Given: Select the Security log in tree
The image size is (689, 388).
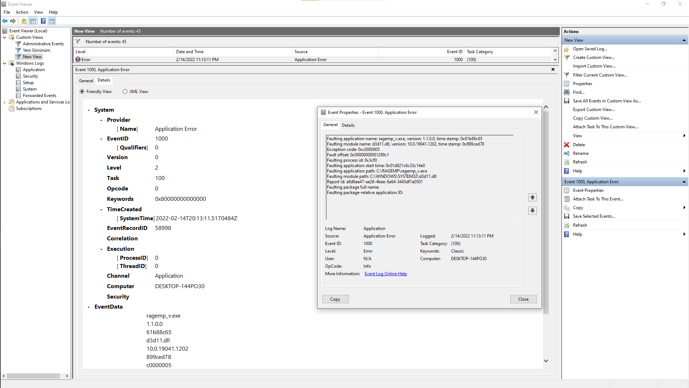Looking at the screenshot, I should coord(31,76).
